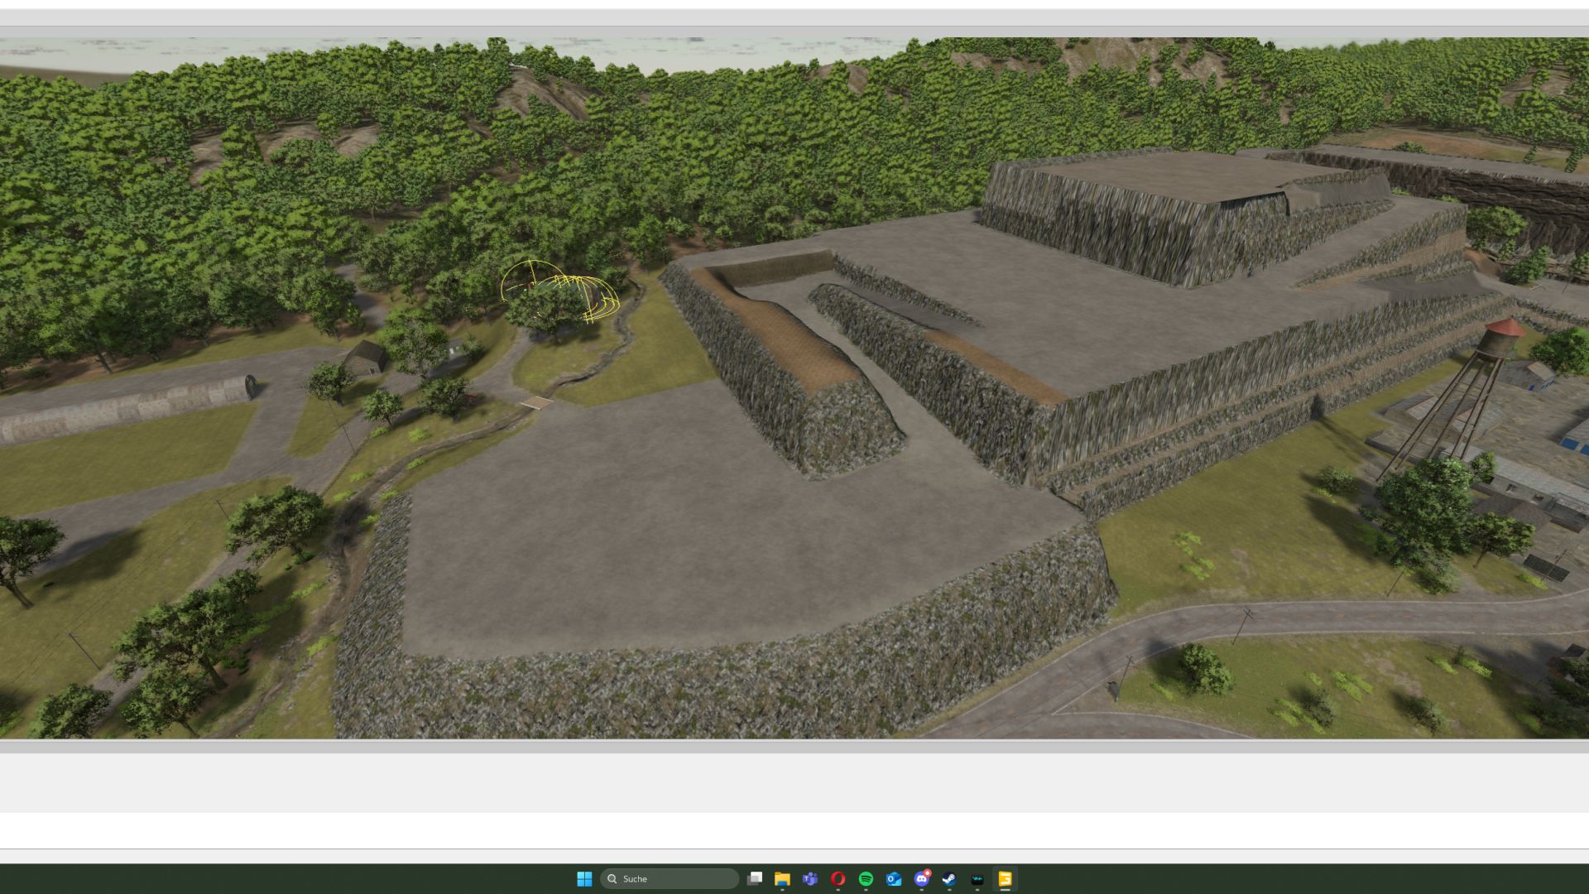
Task: Open Discord with the notification badge
Action: tap(921, 878)
